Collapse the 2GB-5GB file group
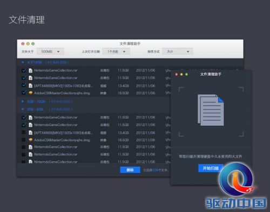 point(23,109)
